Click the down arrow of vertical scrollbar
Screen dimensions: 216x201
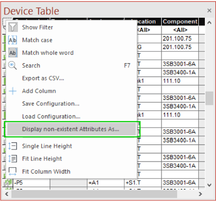tap(209, 185)
